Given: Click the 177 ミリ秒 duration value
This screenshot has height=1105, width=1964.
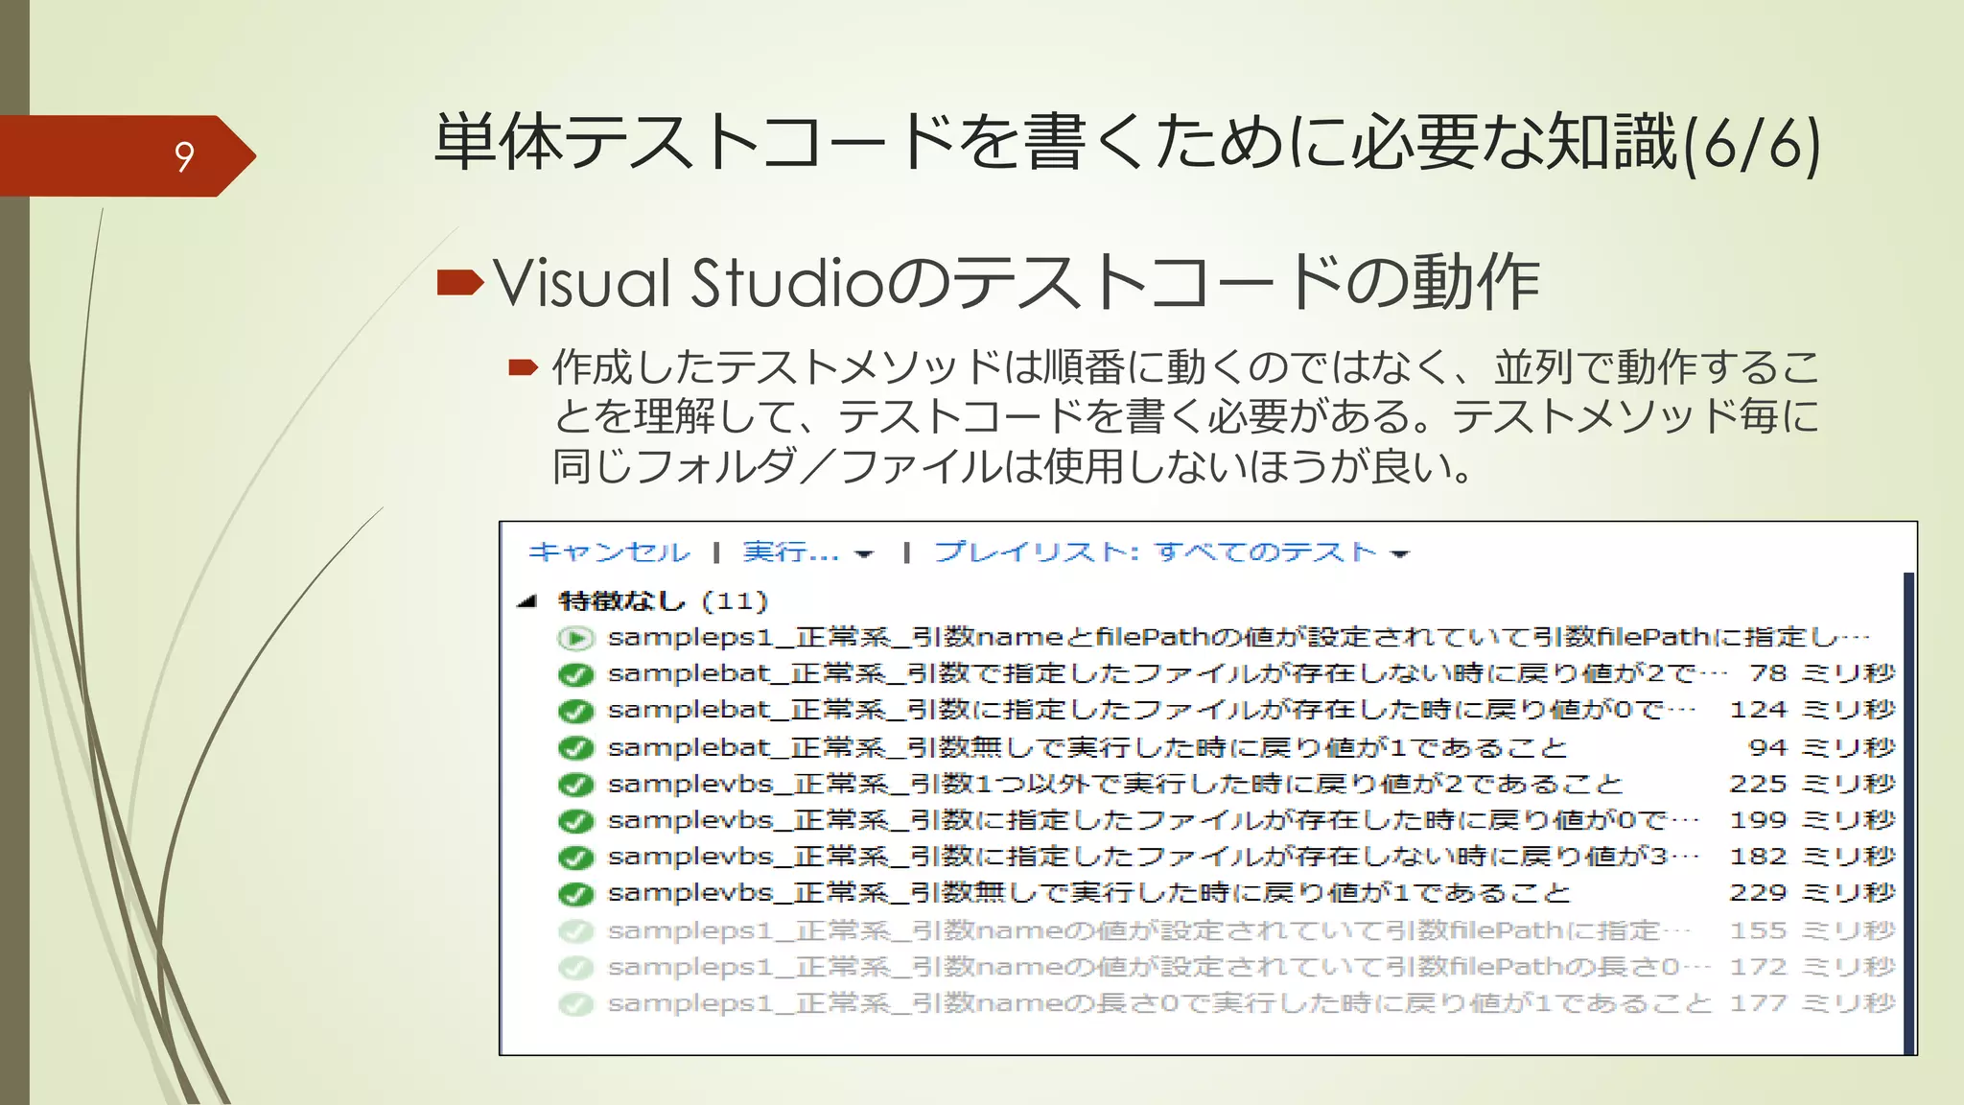Looking at the screenshot, I should coord(1812,1002).
